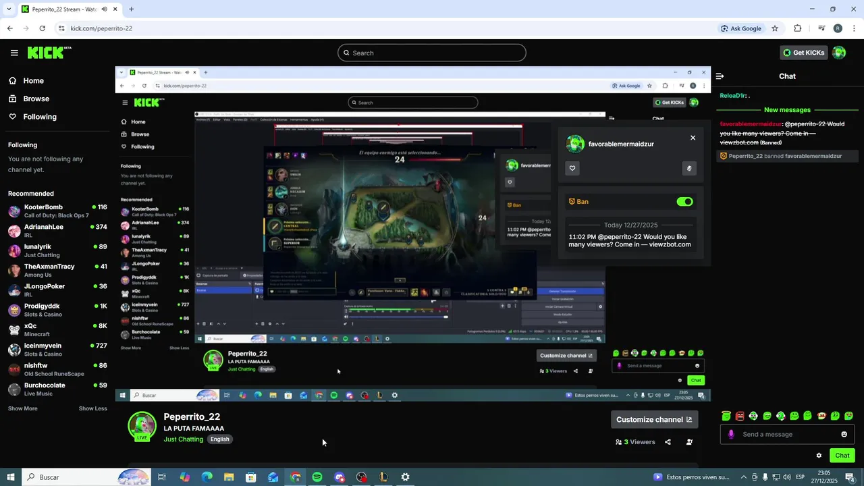The width and height of the screenshot is (864, 486).
Task: Open Chrome three-dot menu
Action: [855, 28]
